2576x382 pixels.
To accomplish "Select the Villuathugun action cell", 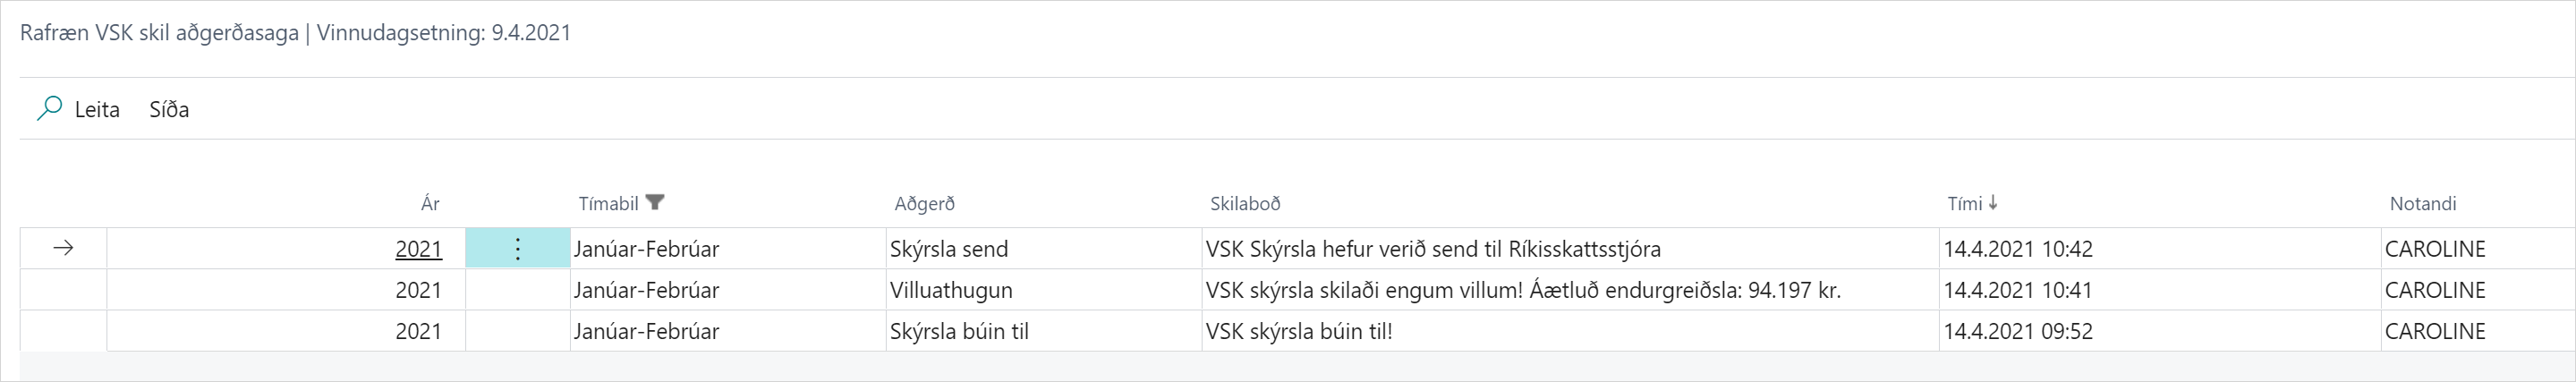I will [951, 290].
